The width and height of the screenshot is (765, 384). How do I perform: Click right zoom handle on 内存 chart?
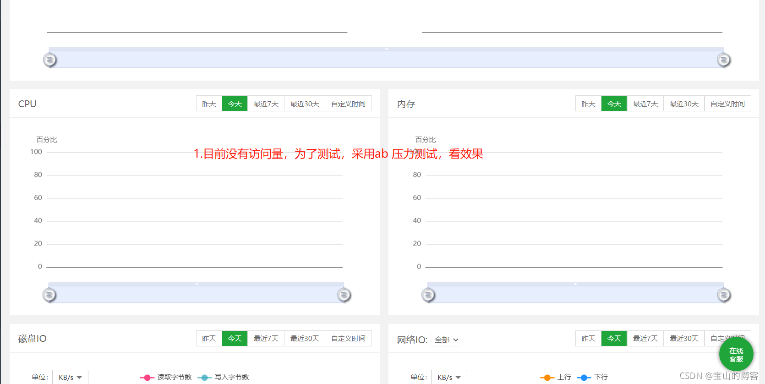(724, 295)
